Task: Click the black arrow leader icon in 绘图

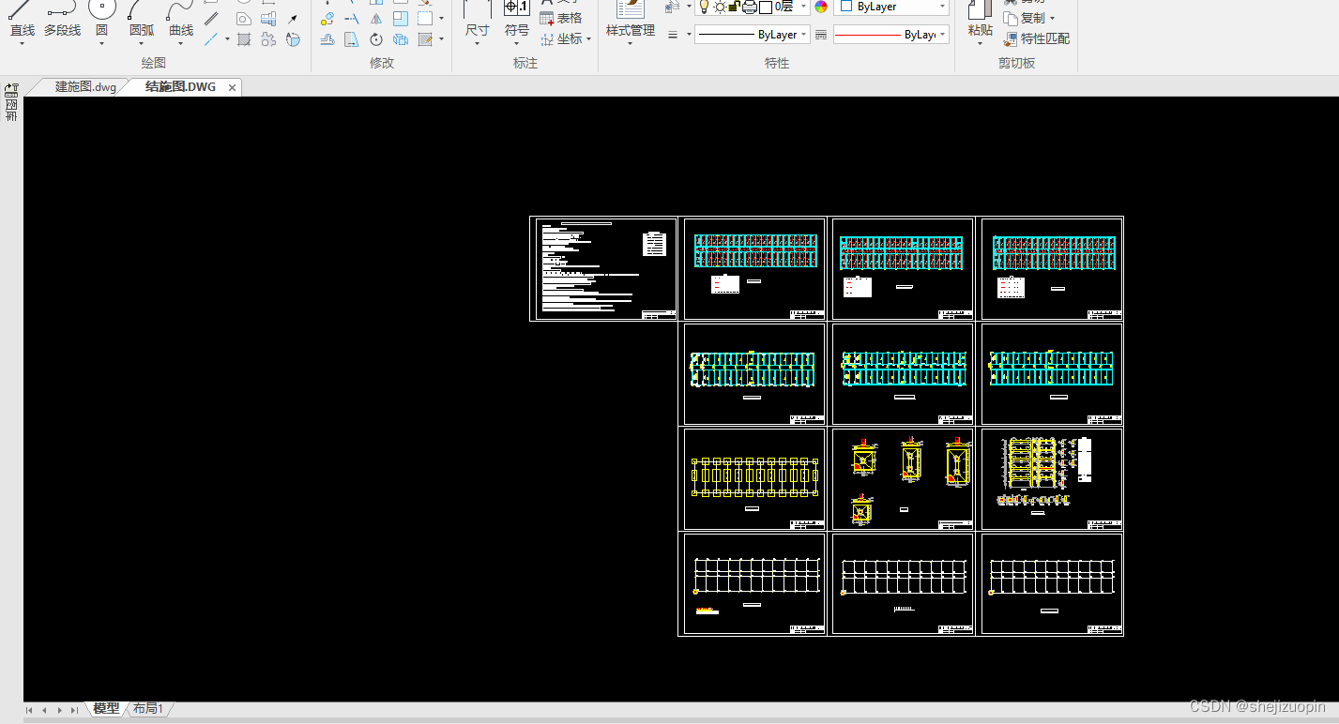Action: click(x=292, y=19)
